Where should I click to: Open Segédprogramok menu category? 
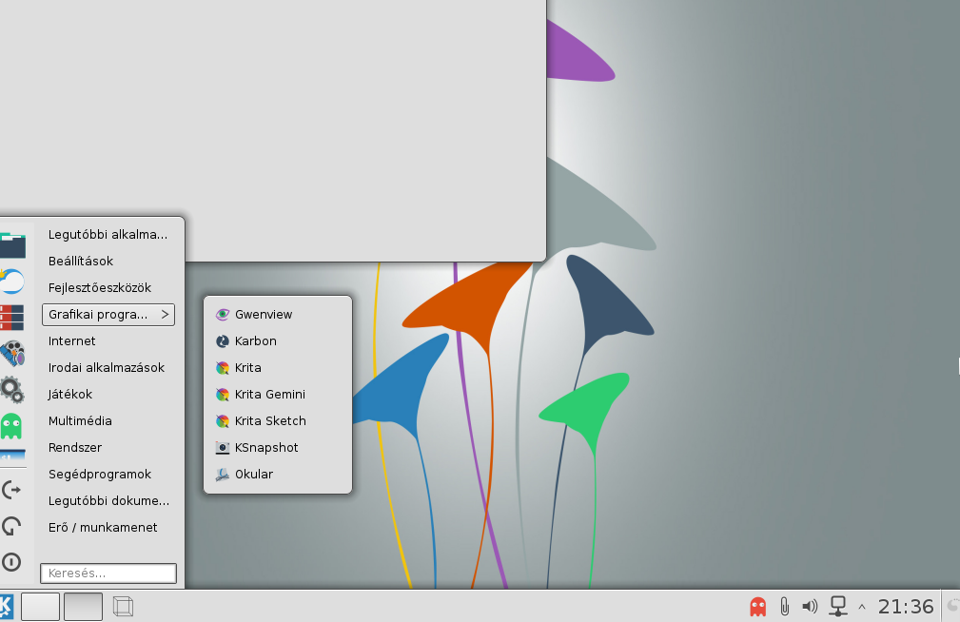[x=108, y=475]
